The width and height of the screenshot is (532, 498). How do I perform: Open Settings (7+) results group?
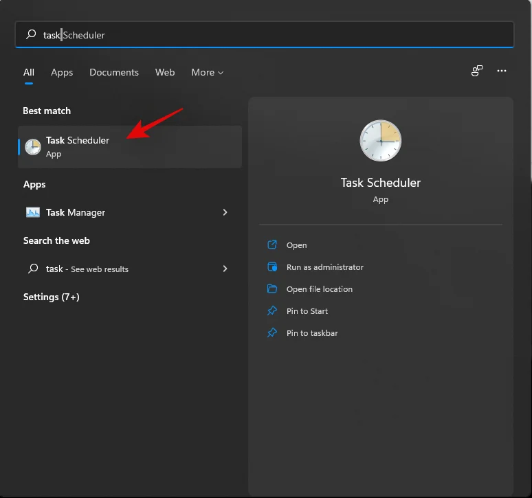[52, 297]
